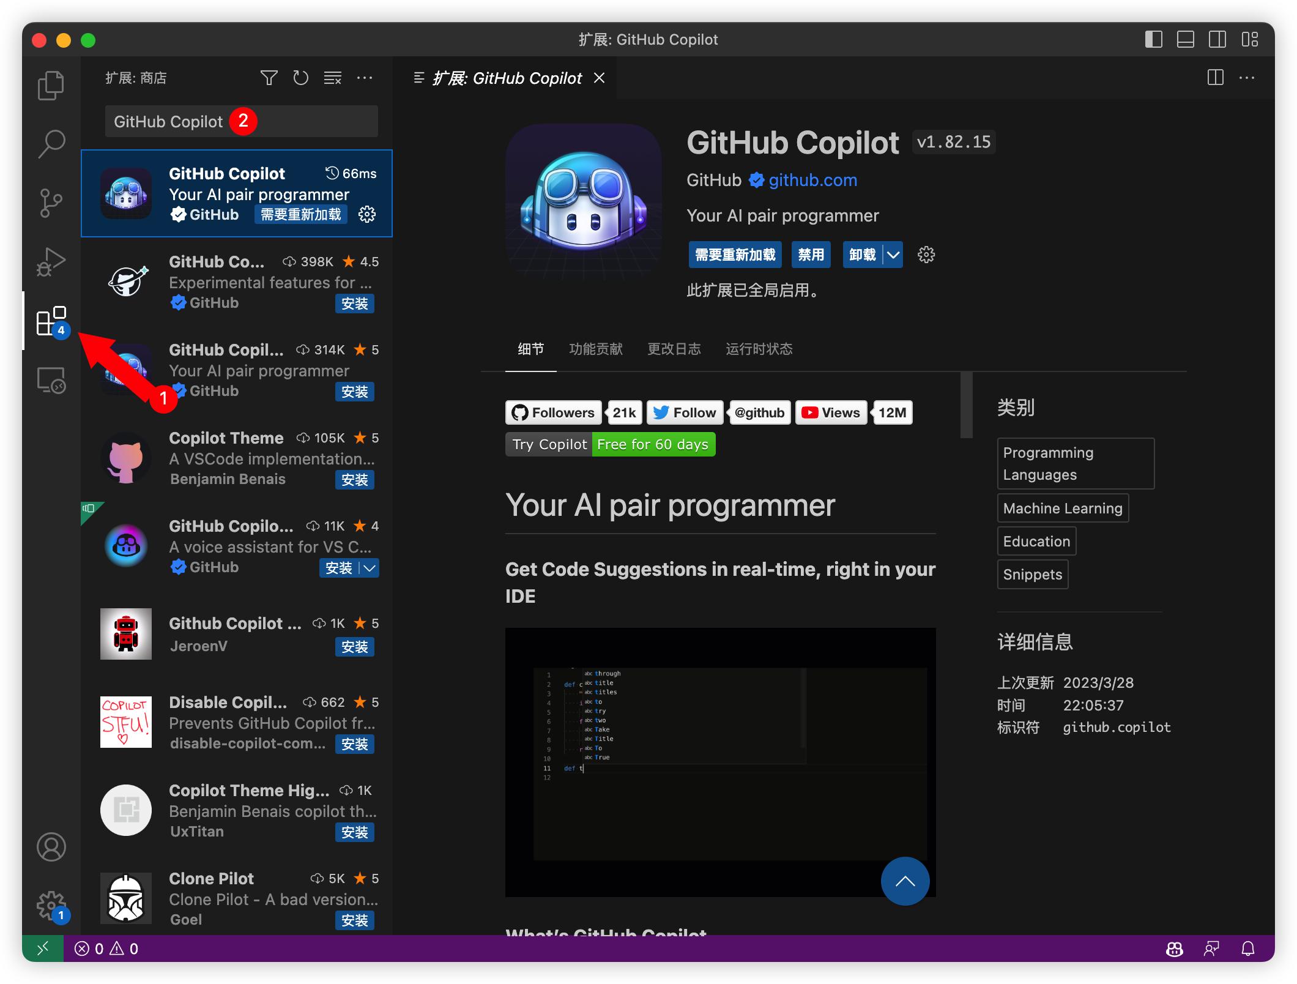The height and width of the screenshot is (984, 1297).
Task: Click the 需要重新加载 reload button
Action: coord(735,255)
